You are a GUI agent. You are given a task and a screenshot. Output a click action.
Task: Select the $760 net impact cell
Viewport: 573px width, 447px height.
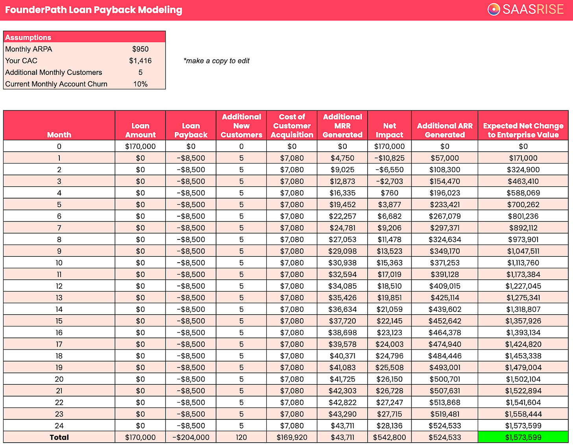[390, 193]
